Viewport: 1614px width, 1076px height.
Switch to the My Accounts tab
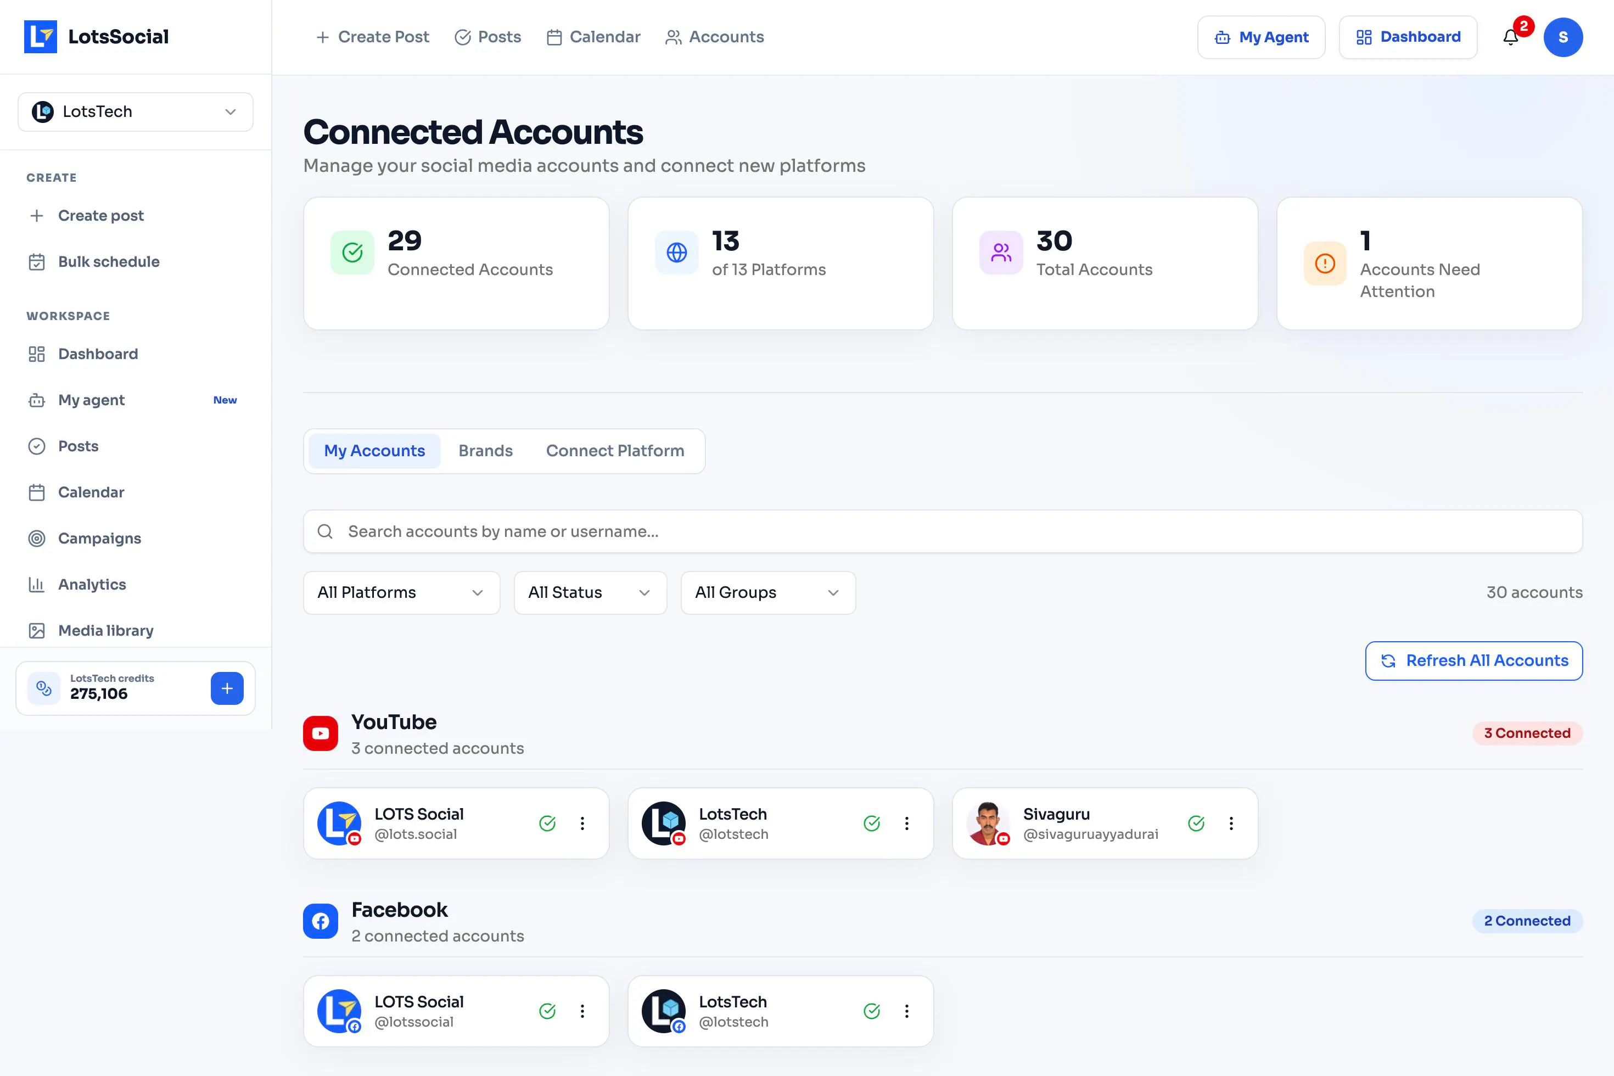point(374,451)
